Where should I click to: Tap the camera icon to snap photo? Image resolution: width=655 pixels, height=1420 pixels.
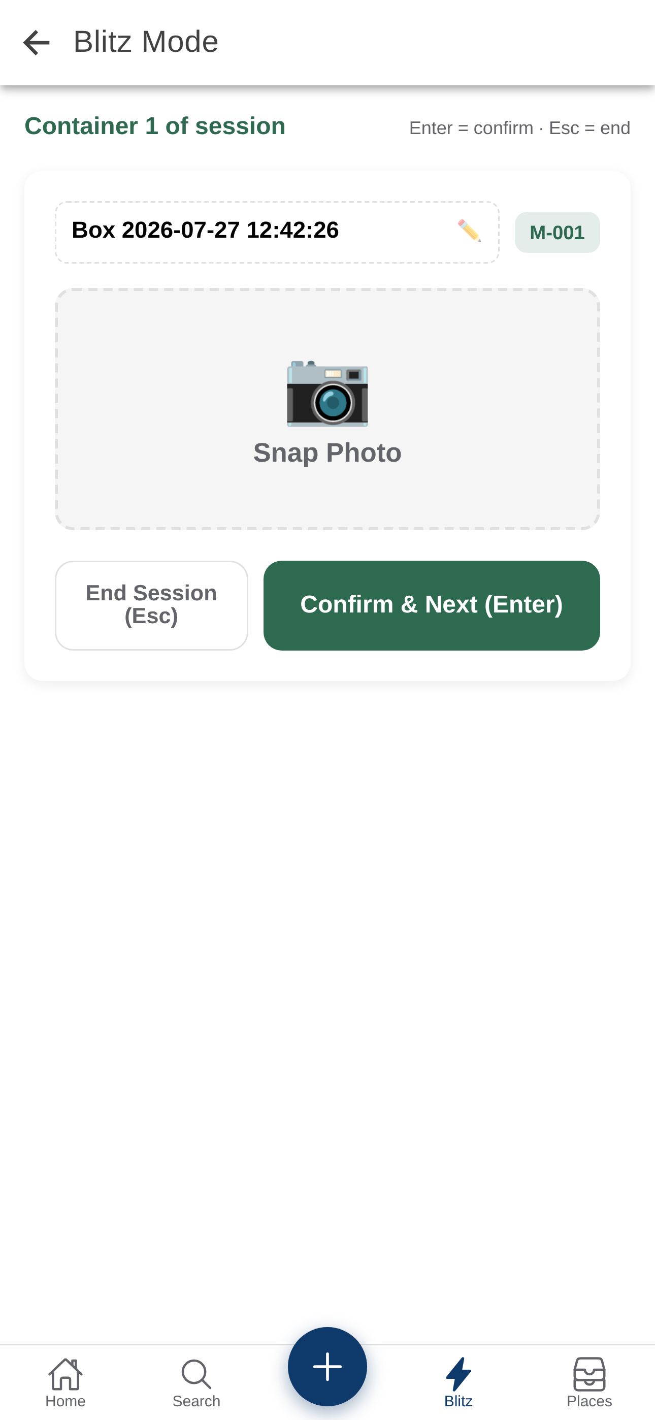(327, 394)
